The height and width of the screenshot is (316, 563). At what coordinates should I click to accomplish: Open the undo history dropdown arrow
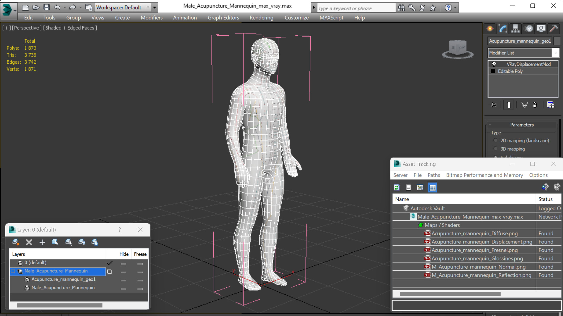tap(64, 8)
